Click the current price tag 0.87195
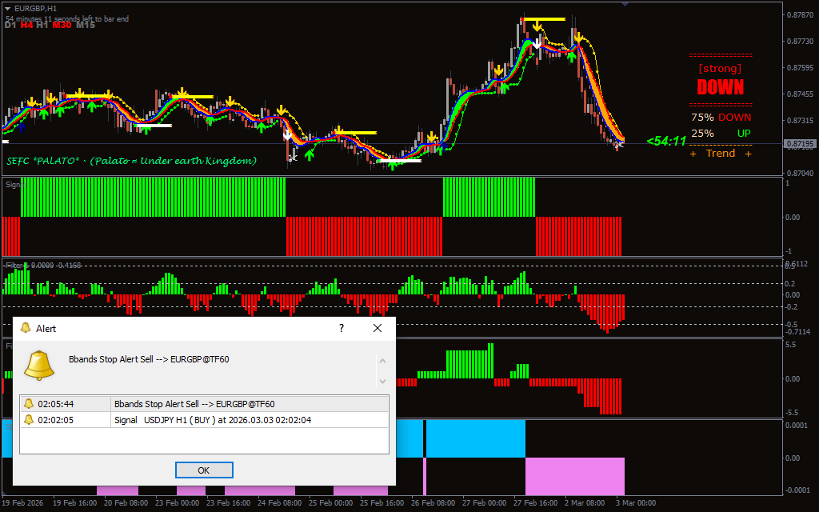The height and width of the screenshot is (512, 819). pos(800,144)
